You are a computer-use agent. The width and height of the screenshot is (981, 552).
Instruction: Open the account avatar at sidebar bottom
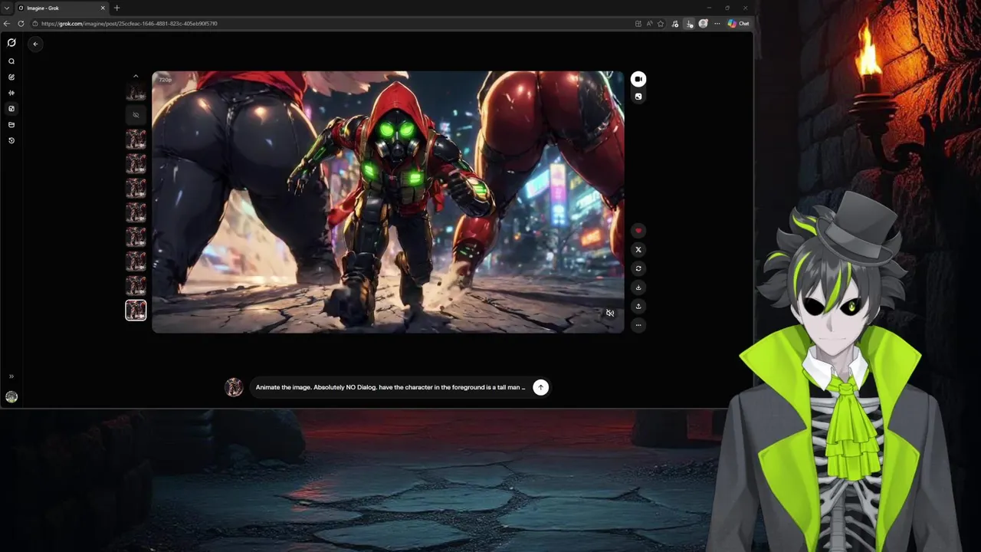11,396
